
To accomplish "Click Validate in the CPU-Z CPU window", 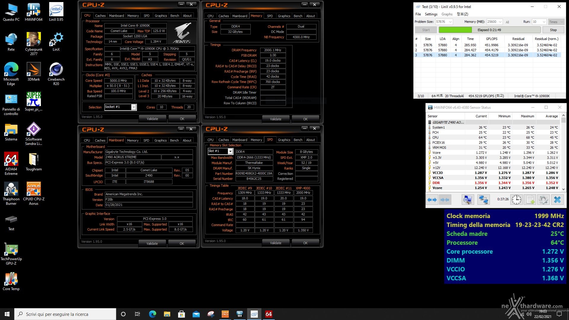I will [152, 119].
